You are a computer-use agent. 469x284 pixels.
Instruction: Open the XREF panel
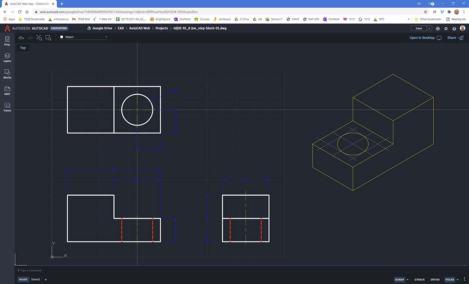click(x=7, y=90)
